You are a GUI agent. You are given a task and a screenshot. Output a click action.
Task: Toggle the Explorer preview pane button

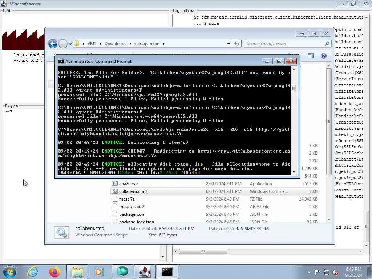311,56
